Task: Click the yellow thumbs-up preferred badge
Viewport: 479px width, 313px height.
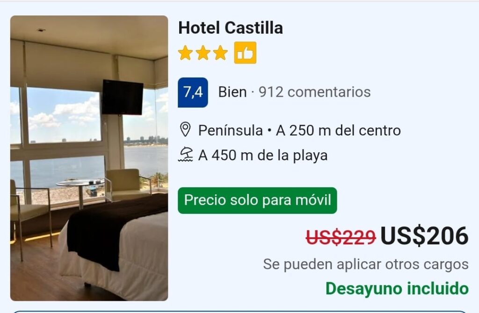Action: [245, 53]
